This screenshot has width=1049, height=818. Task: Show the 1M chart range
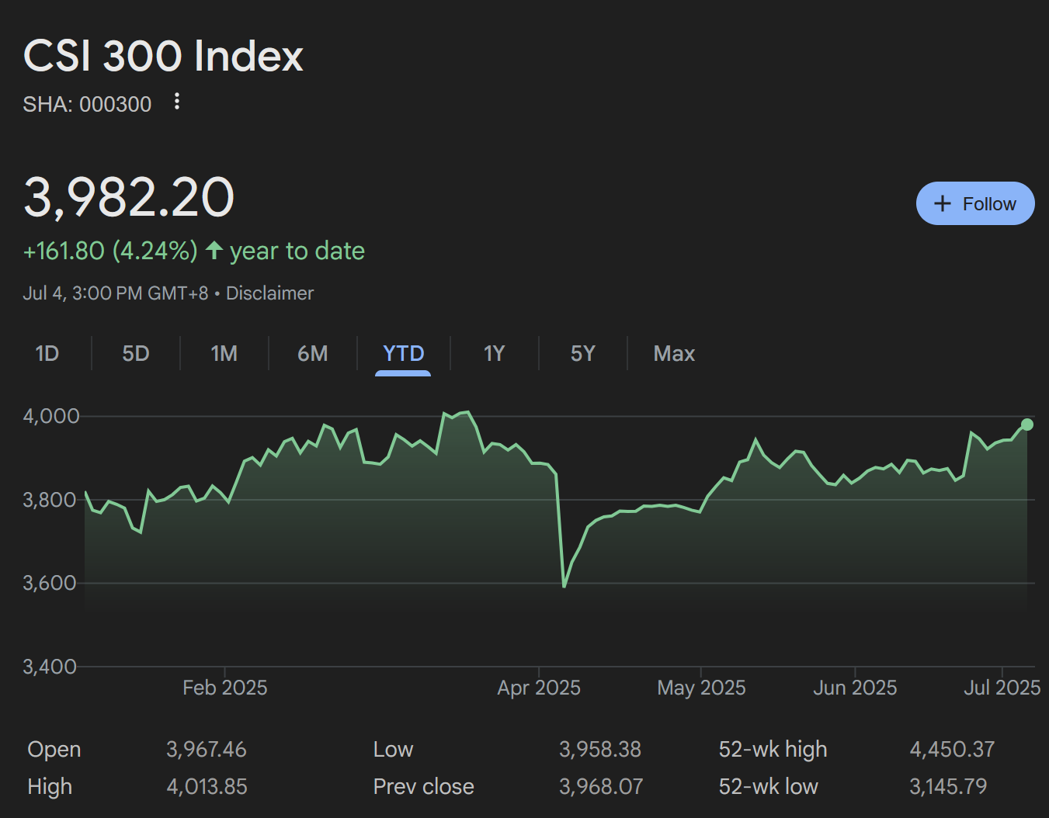[x=224, y=354]
